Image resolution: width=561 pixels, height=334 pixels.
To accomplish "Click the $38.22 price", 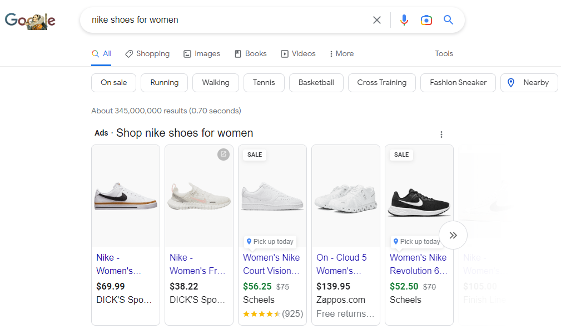I will coord(184,286).
